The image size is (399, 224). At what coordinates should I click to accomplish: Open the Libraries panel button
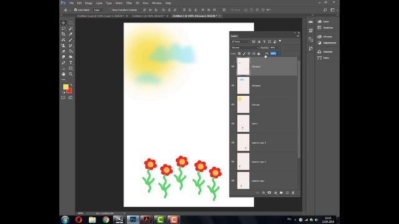click(325, 37)
